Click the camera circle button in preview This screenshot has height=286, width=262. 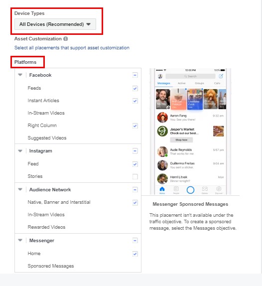tap(190, 190)
